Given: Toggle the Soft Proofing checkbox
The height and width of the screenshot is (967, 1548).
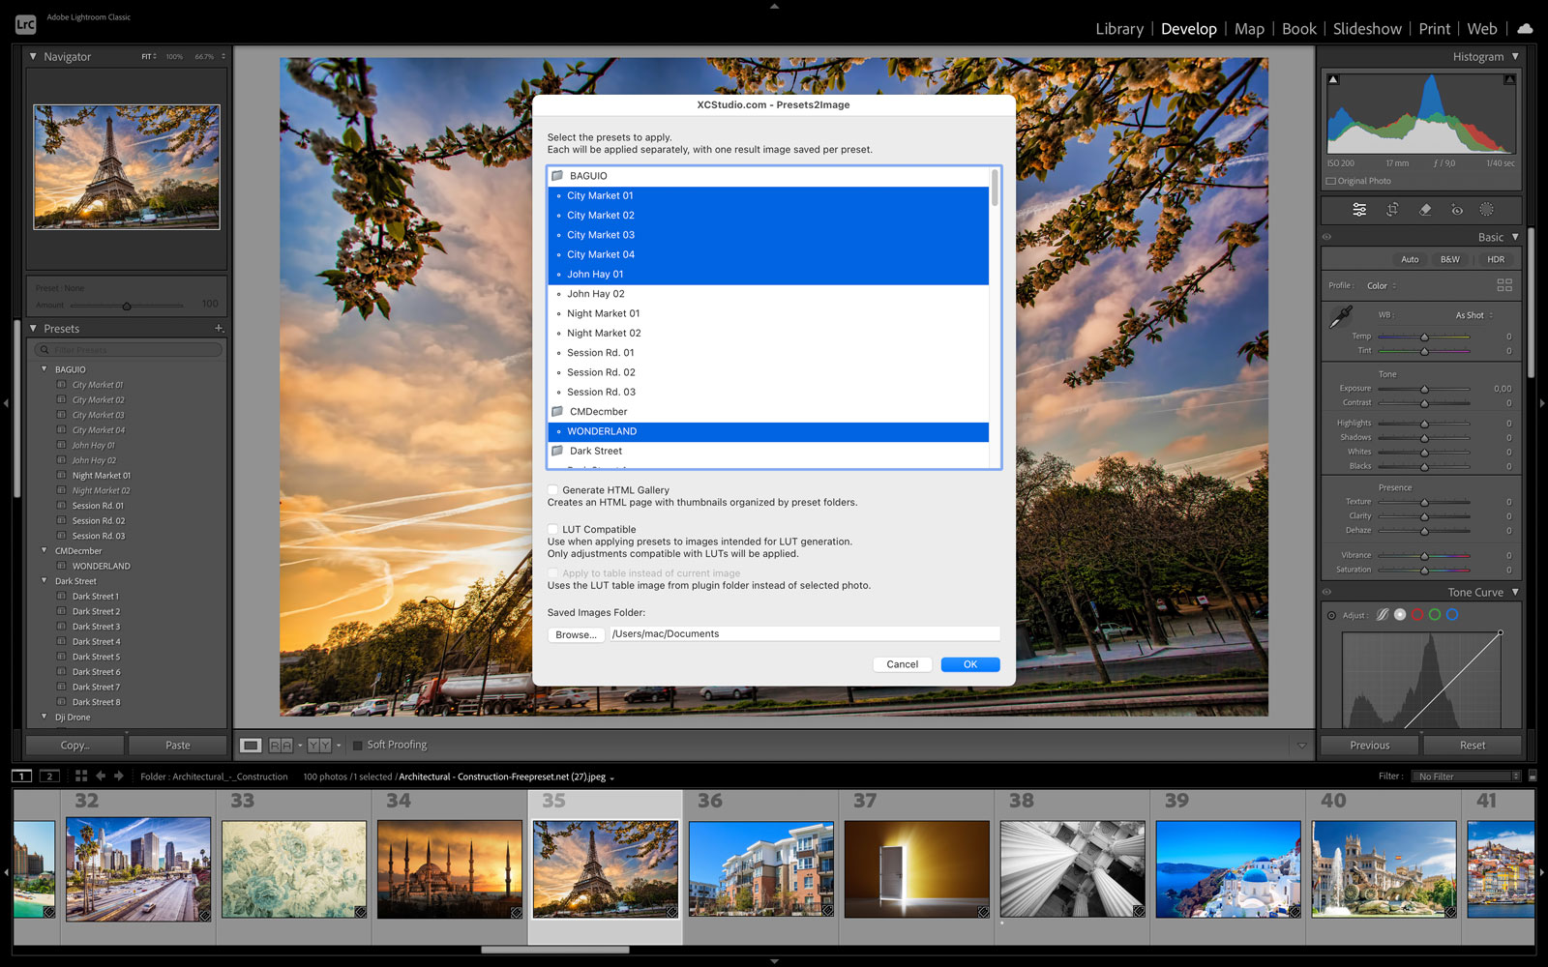Looking at the screenshot, I should point(358,745).
